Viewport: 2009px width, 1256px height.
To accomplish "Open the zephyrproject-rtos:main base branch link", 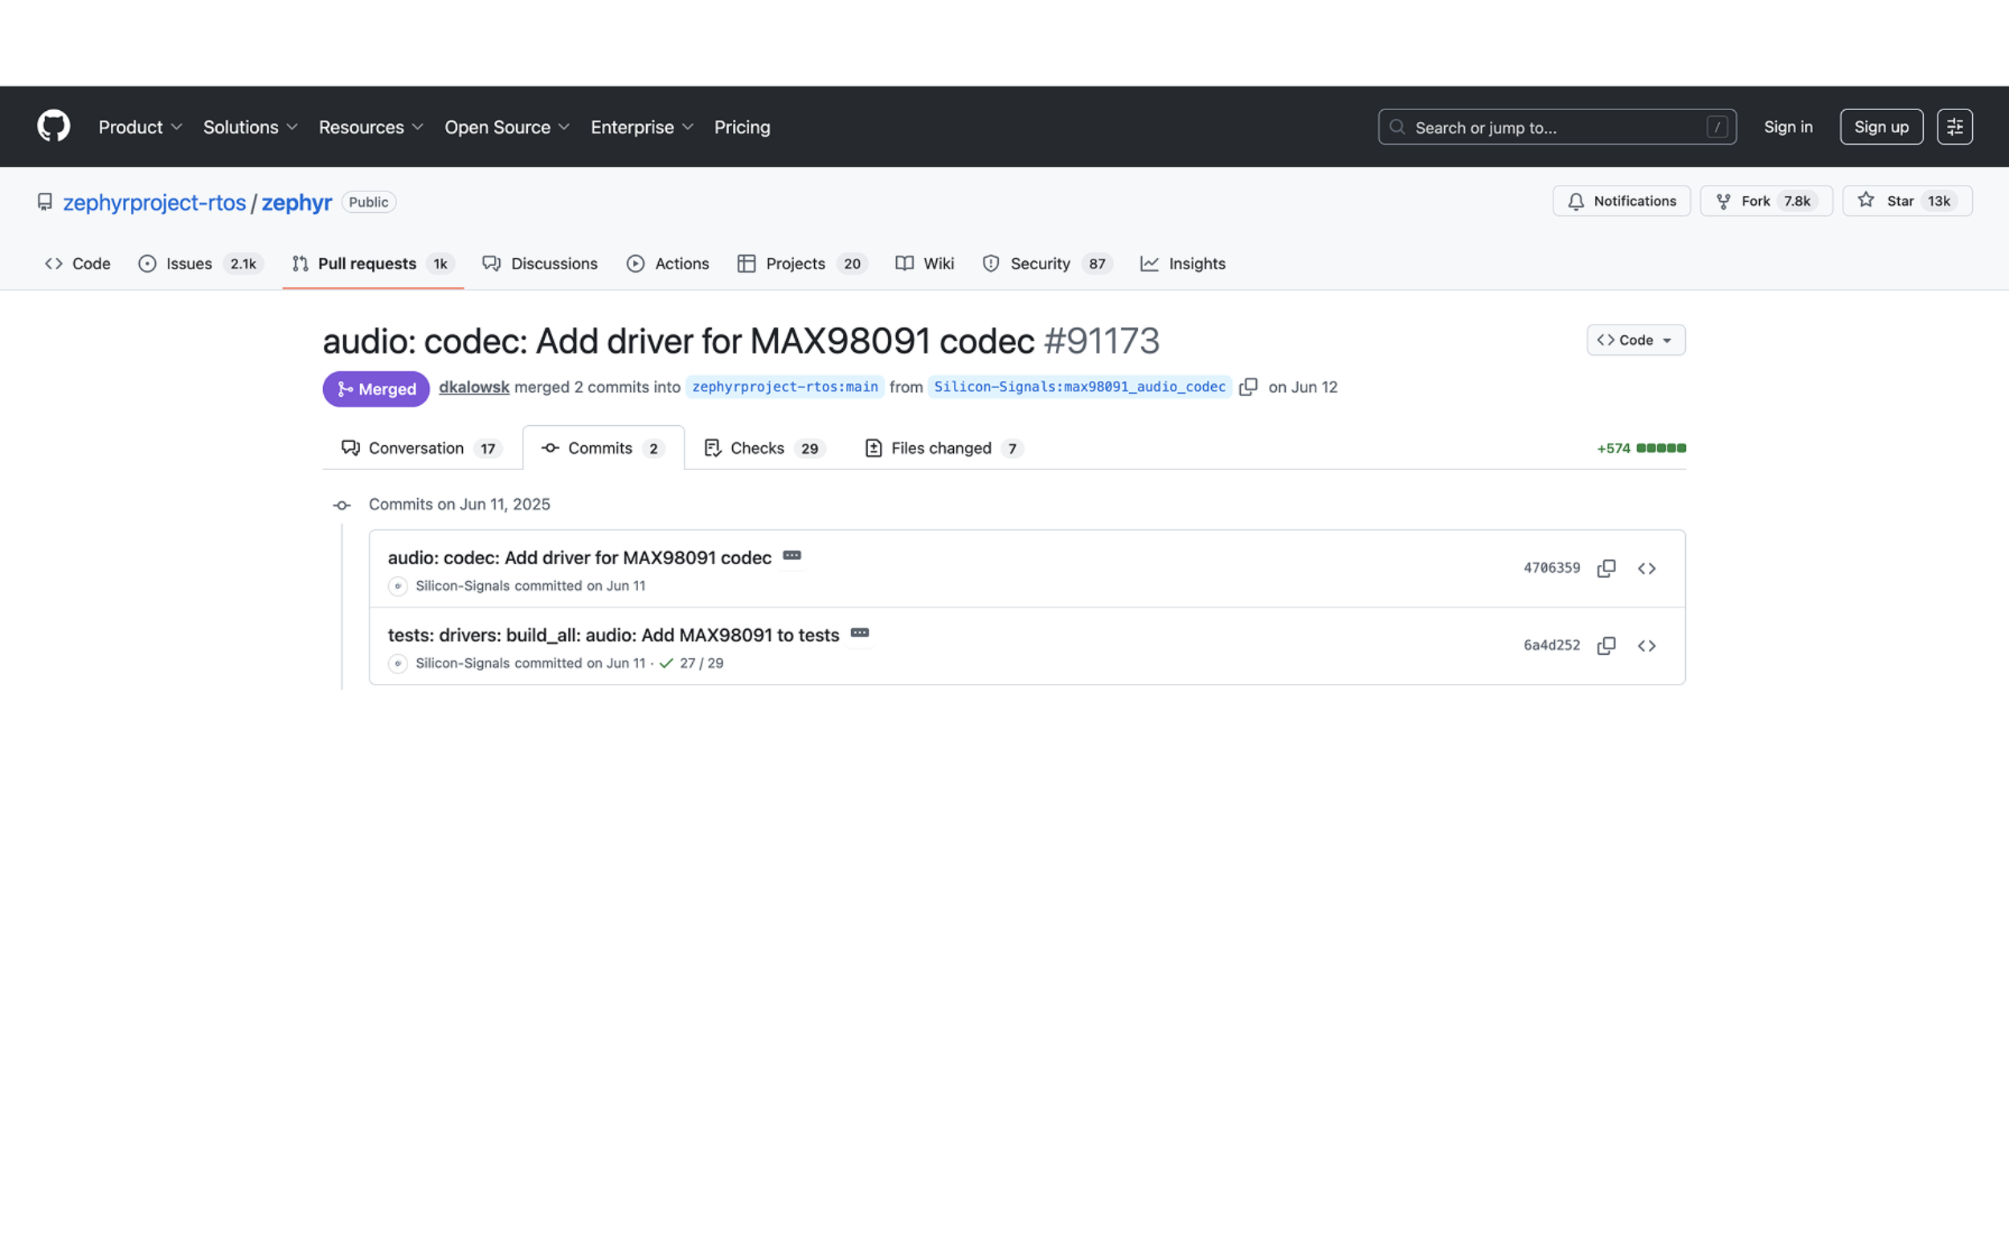I will 785,387.
